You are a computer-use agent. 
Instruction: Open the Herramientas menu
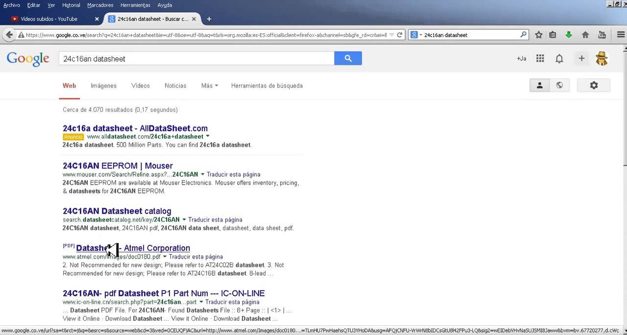135,5
